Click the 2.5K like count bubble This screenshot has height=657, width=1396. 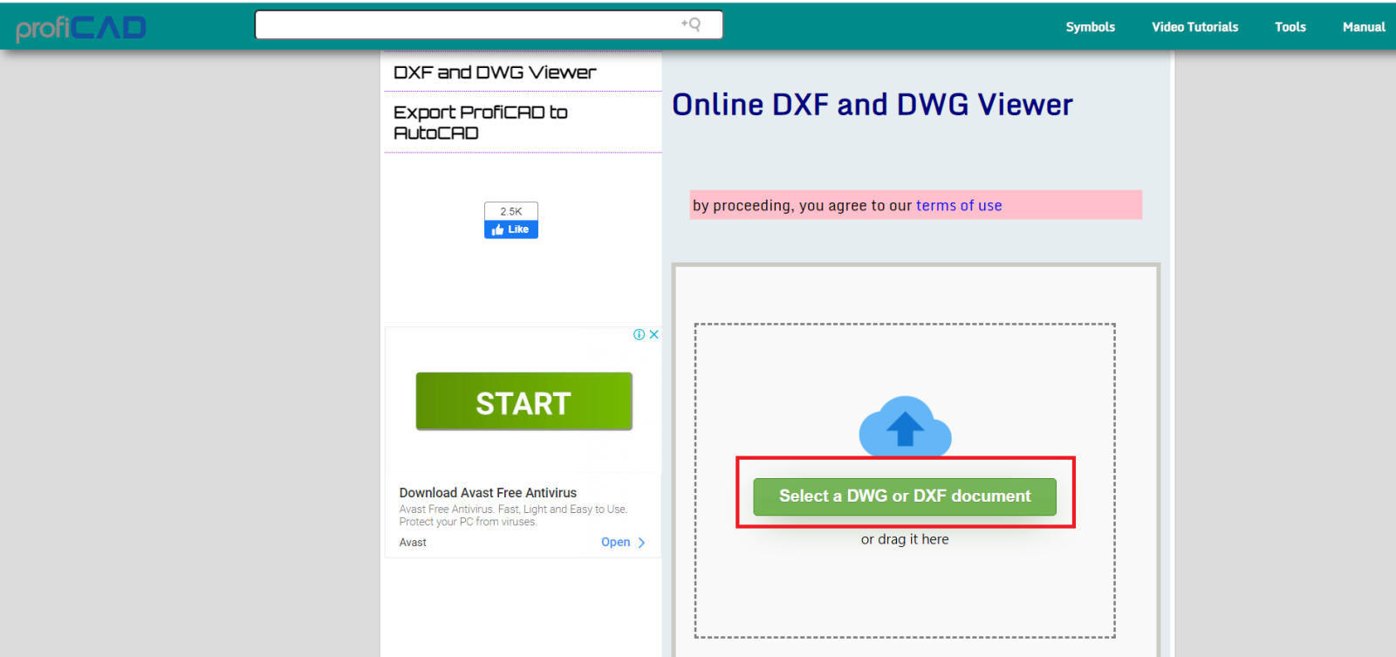(x=511, y=211)
